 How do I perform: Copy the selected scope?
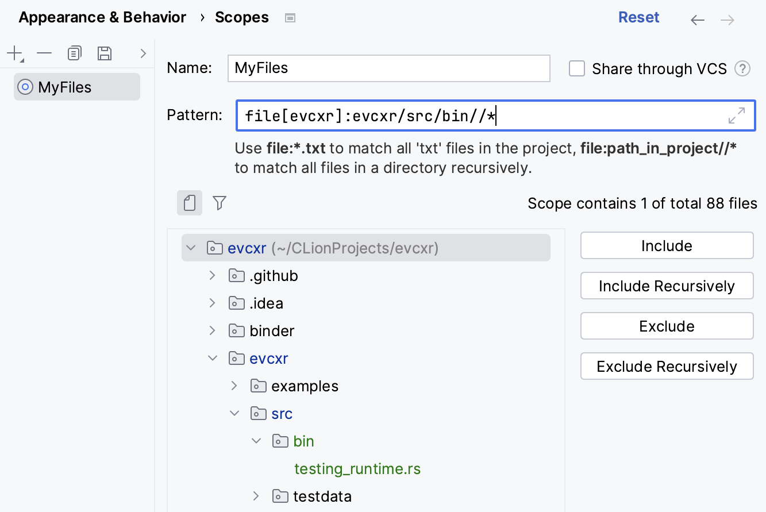[74, 53]
